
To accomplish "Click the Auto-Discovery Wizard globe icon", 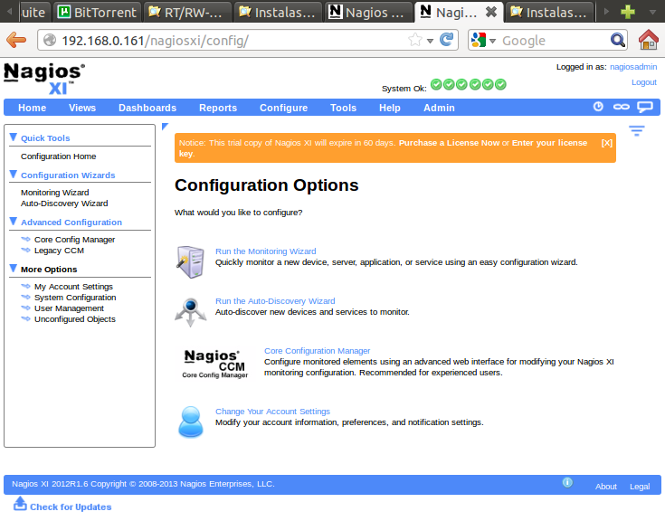I will click(190, 311).
